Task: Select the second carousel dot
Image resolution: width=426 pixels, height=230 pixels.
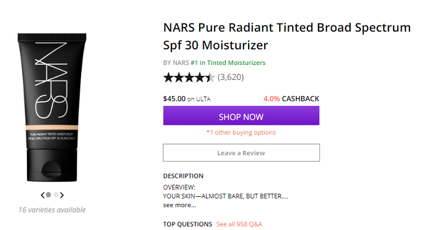Action: 55,195
